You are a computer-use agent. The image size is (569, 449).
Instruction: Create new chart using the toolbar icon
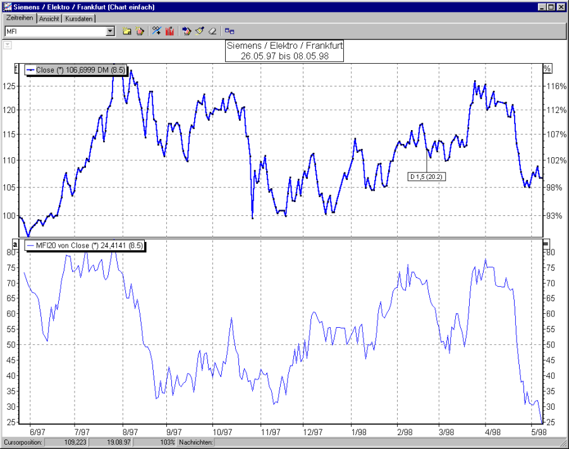tap(140, 30)
